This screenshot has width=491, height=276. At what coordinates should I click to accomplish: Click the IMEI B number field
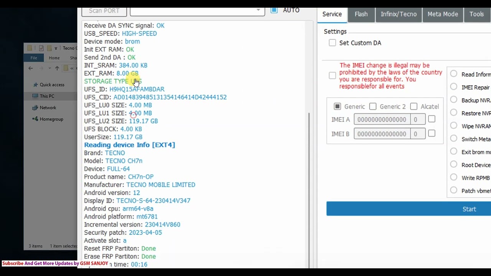(382, 134)
